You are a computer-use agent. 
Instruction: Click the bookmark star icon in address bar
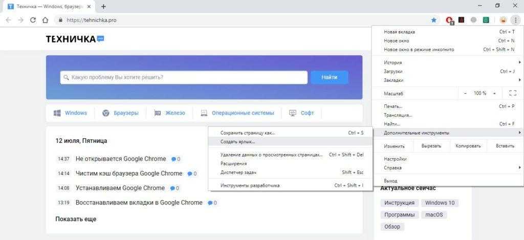434,20
